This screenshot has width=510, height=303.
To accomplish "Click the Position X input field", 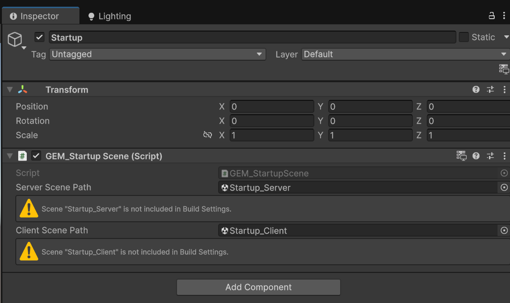I will click(271, 107).
